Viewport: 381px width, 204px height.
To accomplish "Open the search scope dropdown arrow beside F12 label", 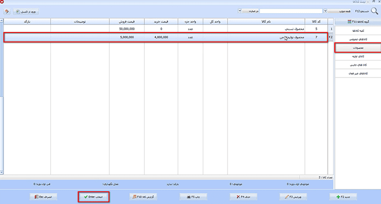I will (x=325, y=11).
